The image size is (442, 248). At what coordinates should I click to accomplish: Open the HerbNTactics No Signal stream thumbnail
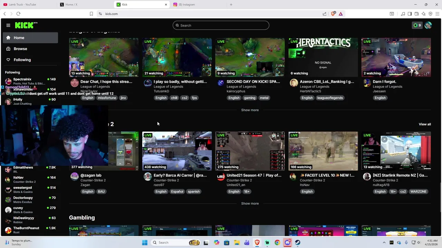pyautogui.click(x=323, y=57)
